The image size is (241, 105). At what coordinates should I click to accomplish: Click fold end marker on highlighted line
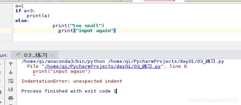pos(13,31)
